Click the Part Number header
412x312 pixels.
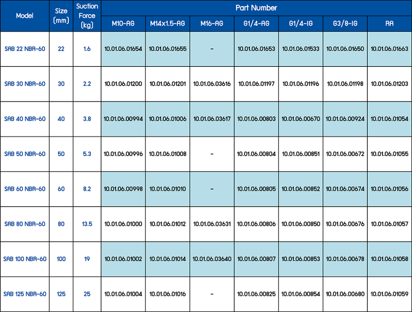pyautogui.click(x=256, y=8)
